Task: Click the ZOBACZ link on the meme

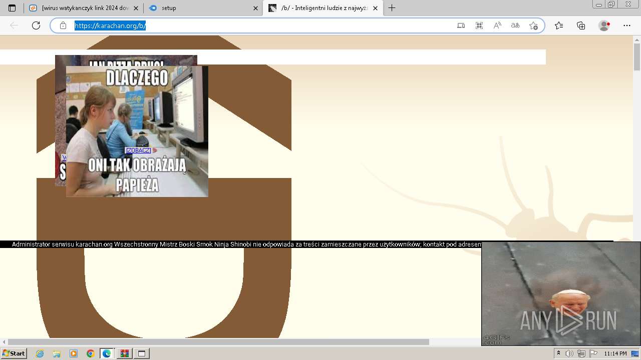Action: pyautogui.click(x=138, y=150)
